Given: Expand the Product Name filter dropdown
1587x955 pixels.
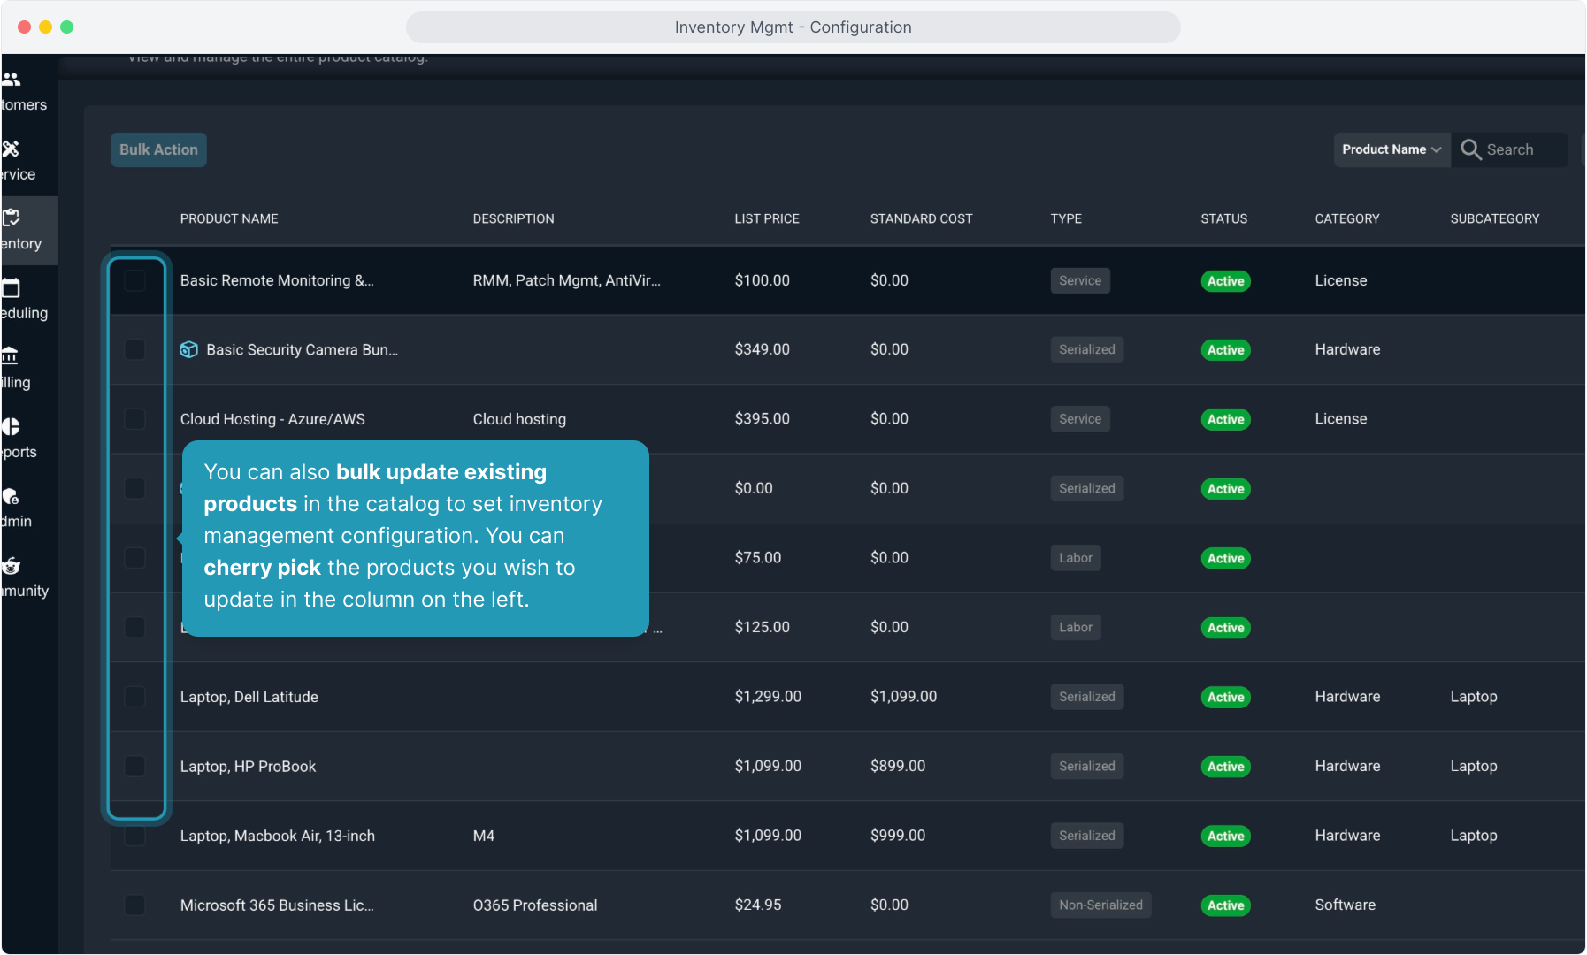Looking at the screenshot, I should coord(1391,149).
